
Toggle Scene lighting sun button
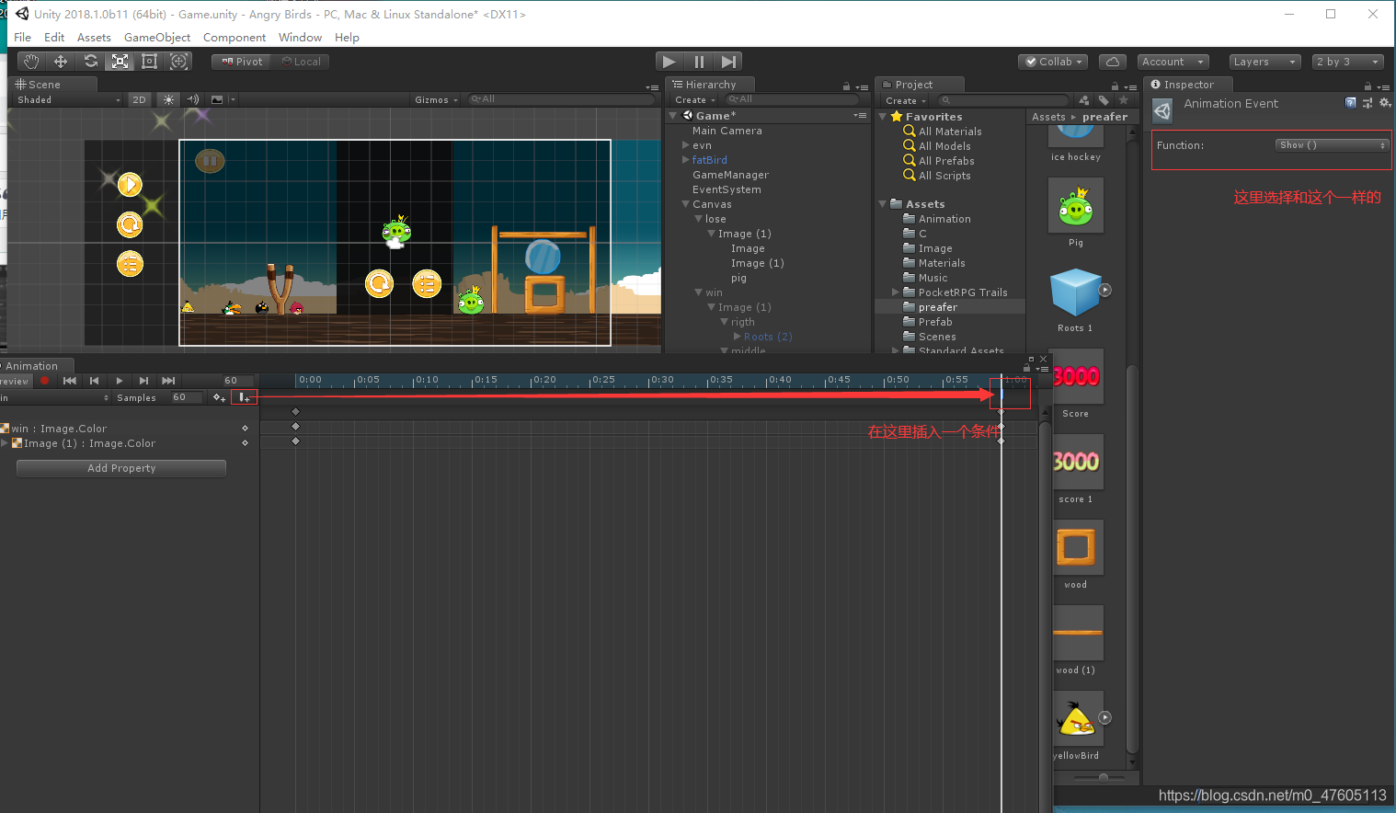(168, 99)
